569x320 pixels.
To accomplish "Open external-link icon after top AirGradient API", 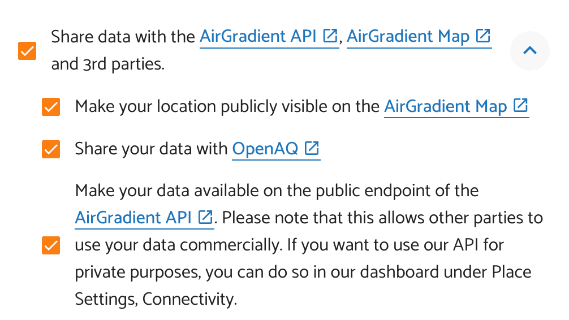I will tap(330, 37).
